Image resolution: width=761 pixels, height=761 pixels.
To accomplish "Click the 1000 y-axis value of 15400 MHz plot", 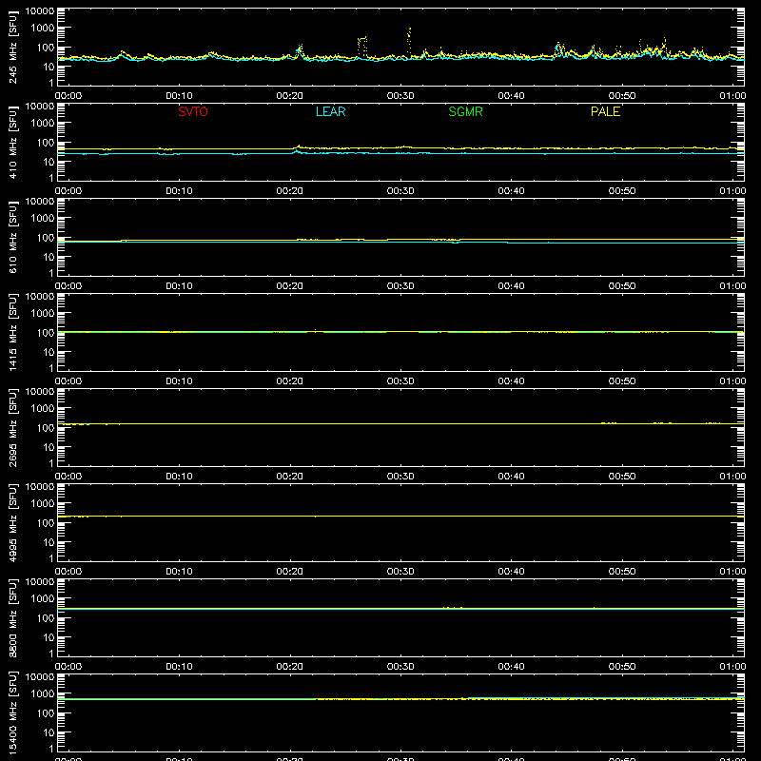I will 43,693.
